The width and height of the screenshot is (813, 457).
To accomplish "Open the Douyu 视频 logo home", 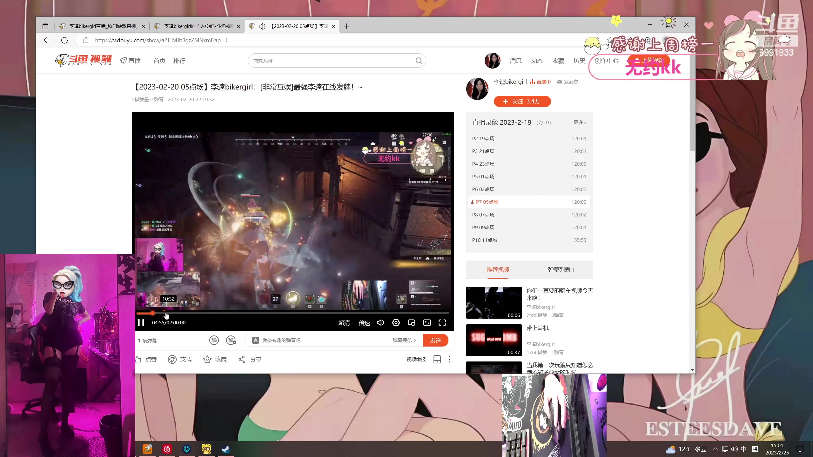I will tap(83, 60).
